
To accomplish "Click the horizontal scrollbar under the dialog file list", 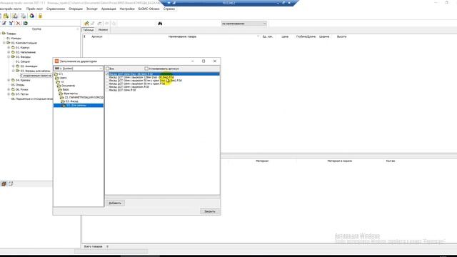I will click(162, 197).
